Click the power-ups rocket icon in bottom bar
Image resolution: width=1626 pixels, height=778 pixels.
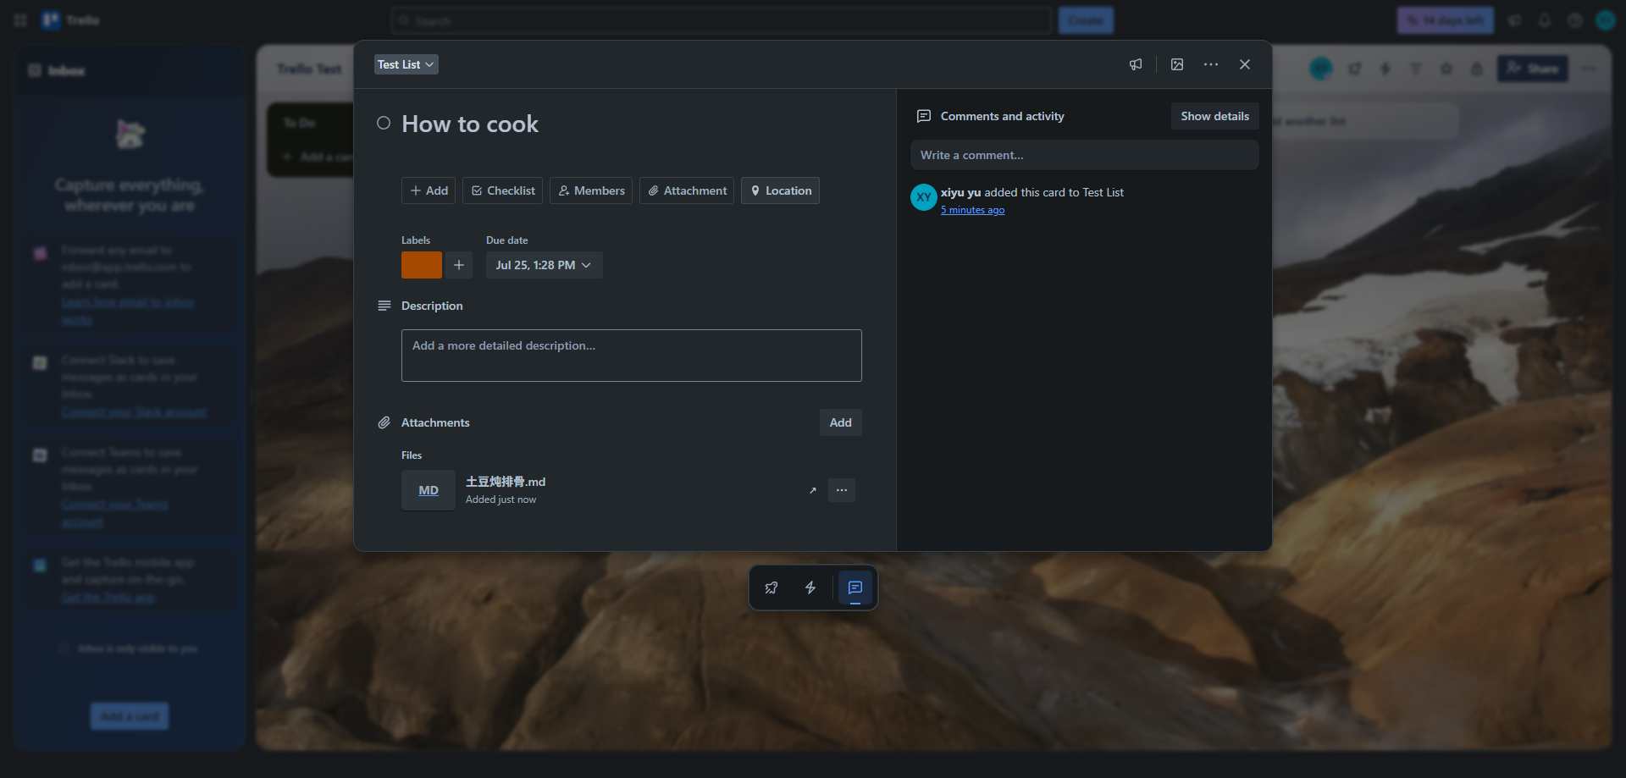click(772, 588)
